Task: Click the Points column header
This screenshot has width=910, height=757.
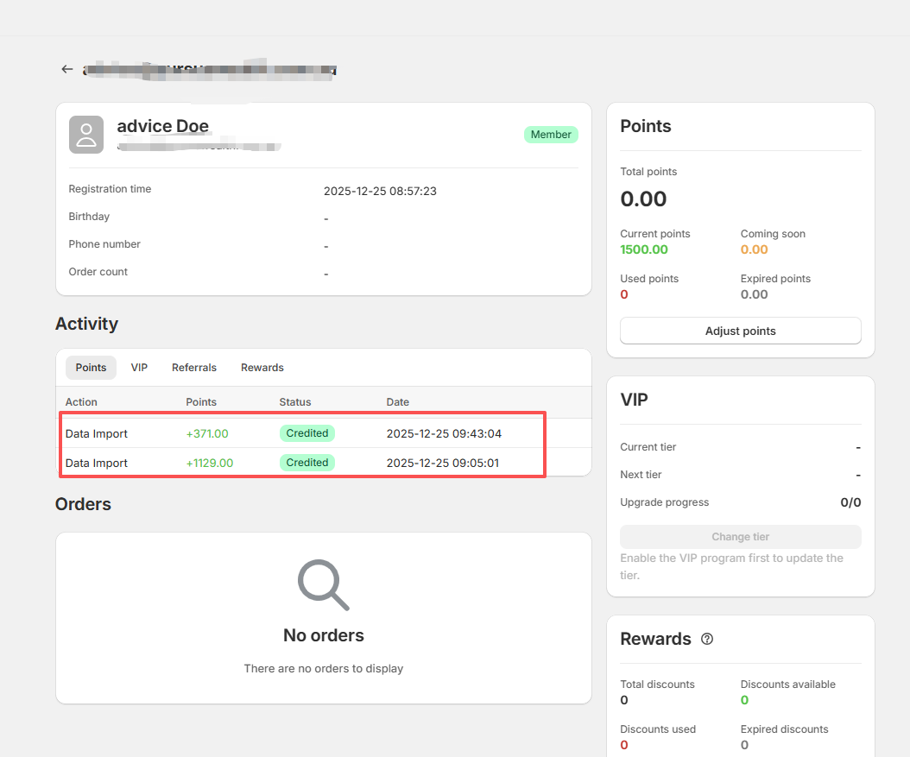Action: [x=201, y=402]
